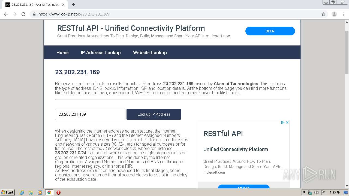
Task: Close the RESTful API sidebar ad
Action: pos(287,122)
